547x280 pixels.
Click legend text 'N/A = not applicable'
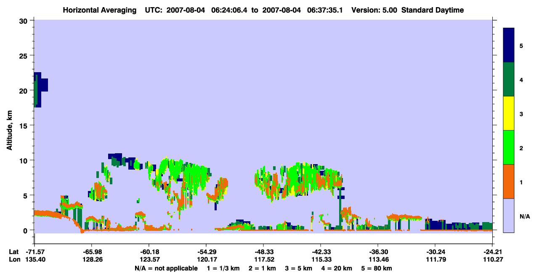166,268
